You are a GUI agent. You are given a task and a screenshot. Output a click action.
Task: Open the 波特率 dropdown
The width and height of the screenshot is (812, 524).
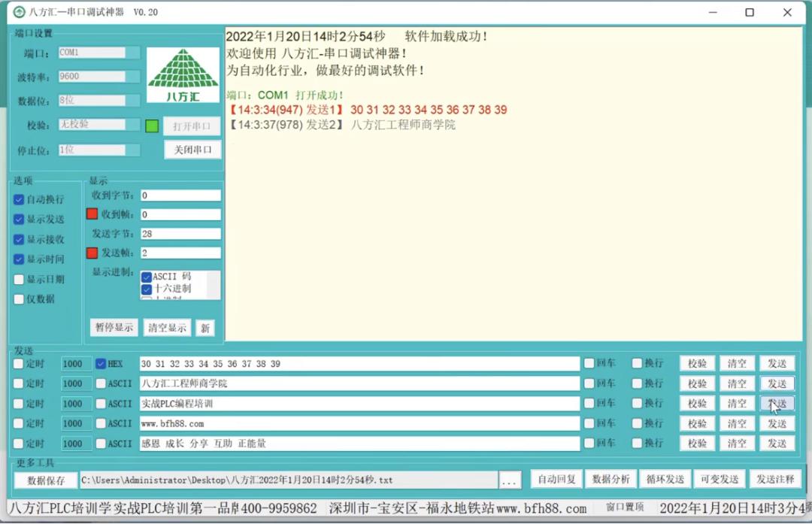[x=98, y=76]
